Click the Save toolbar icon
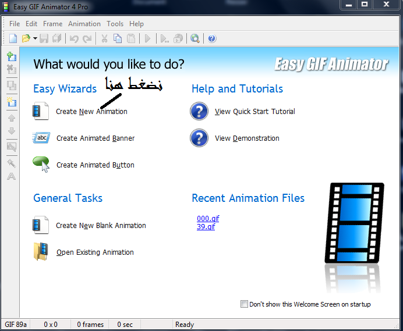Image resolution: width=403 pixels, height=331 pixels. click(44, 38)
